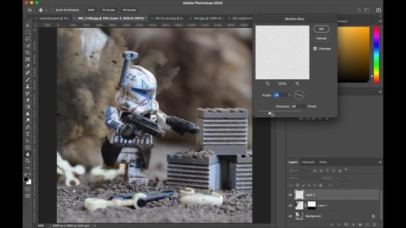Hide Layer 1 visibility eye

pyautogui.click(x=291, y=205)
